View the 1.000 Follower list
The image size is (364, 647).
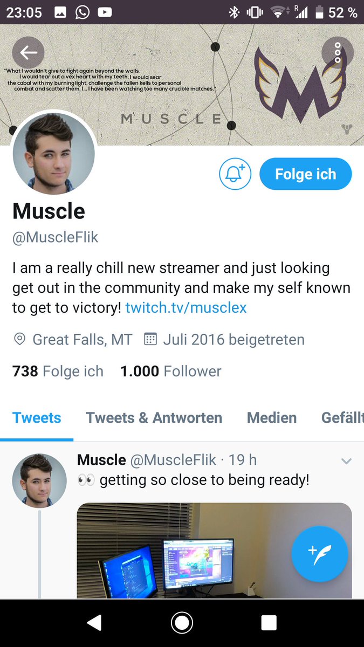171,371
